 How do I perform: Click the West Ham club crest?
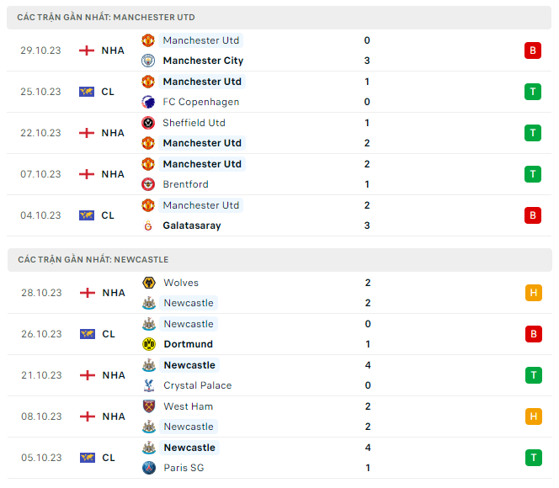(x=148, y=406)
